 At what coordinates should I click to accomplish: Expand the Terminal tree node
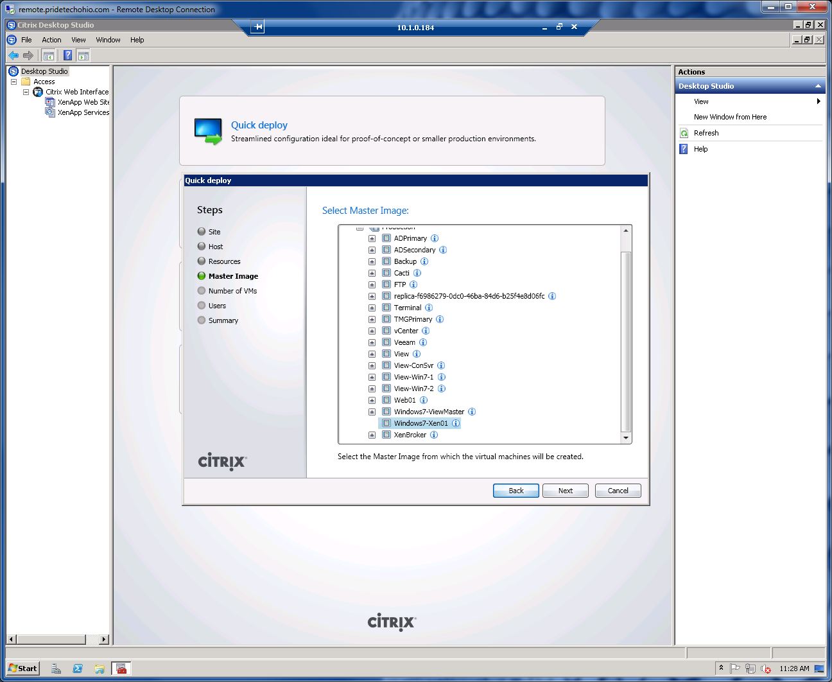(x=372, y=308)
